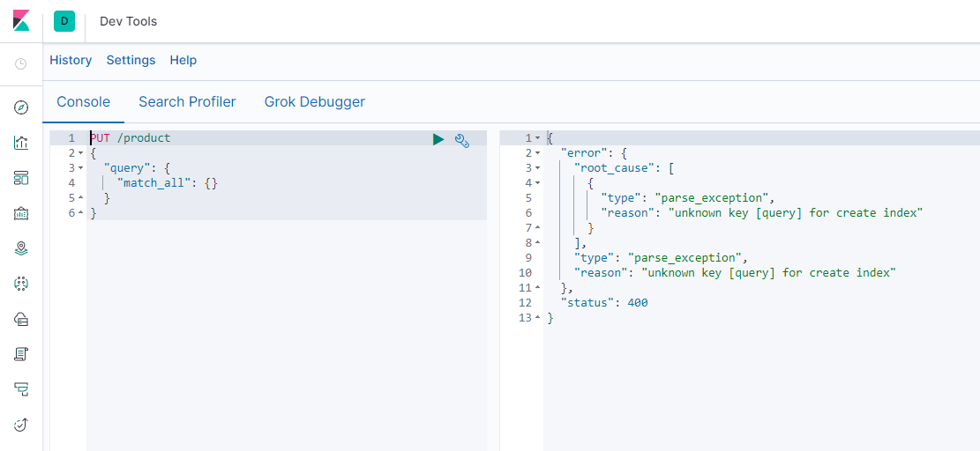This screenshot has height=451, width=980.
Task: Collapse "error" fold arrow at response line 2
Action: point(537,153)
